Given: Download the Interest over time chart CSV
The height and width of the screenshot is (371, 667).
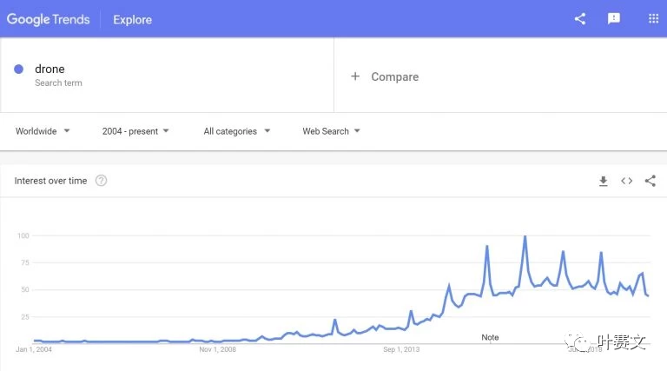Looking at the screenshot, I should (x=604, y=181).
